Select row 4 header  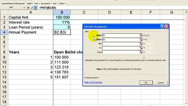(x=4, y=32)
